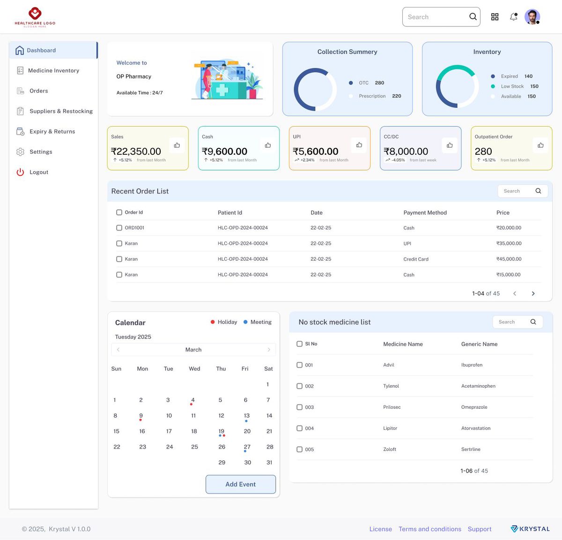Go to next month after March
The width and height of the screenshot is (562, 540).
coord(269,350)
